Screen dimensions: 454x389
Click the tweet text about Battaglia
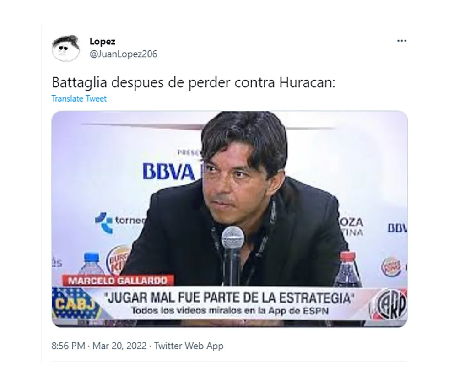point(194,83)
